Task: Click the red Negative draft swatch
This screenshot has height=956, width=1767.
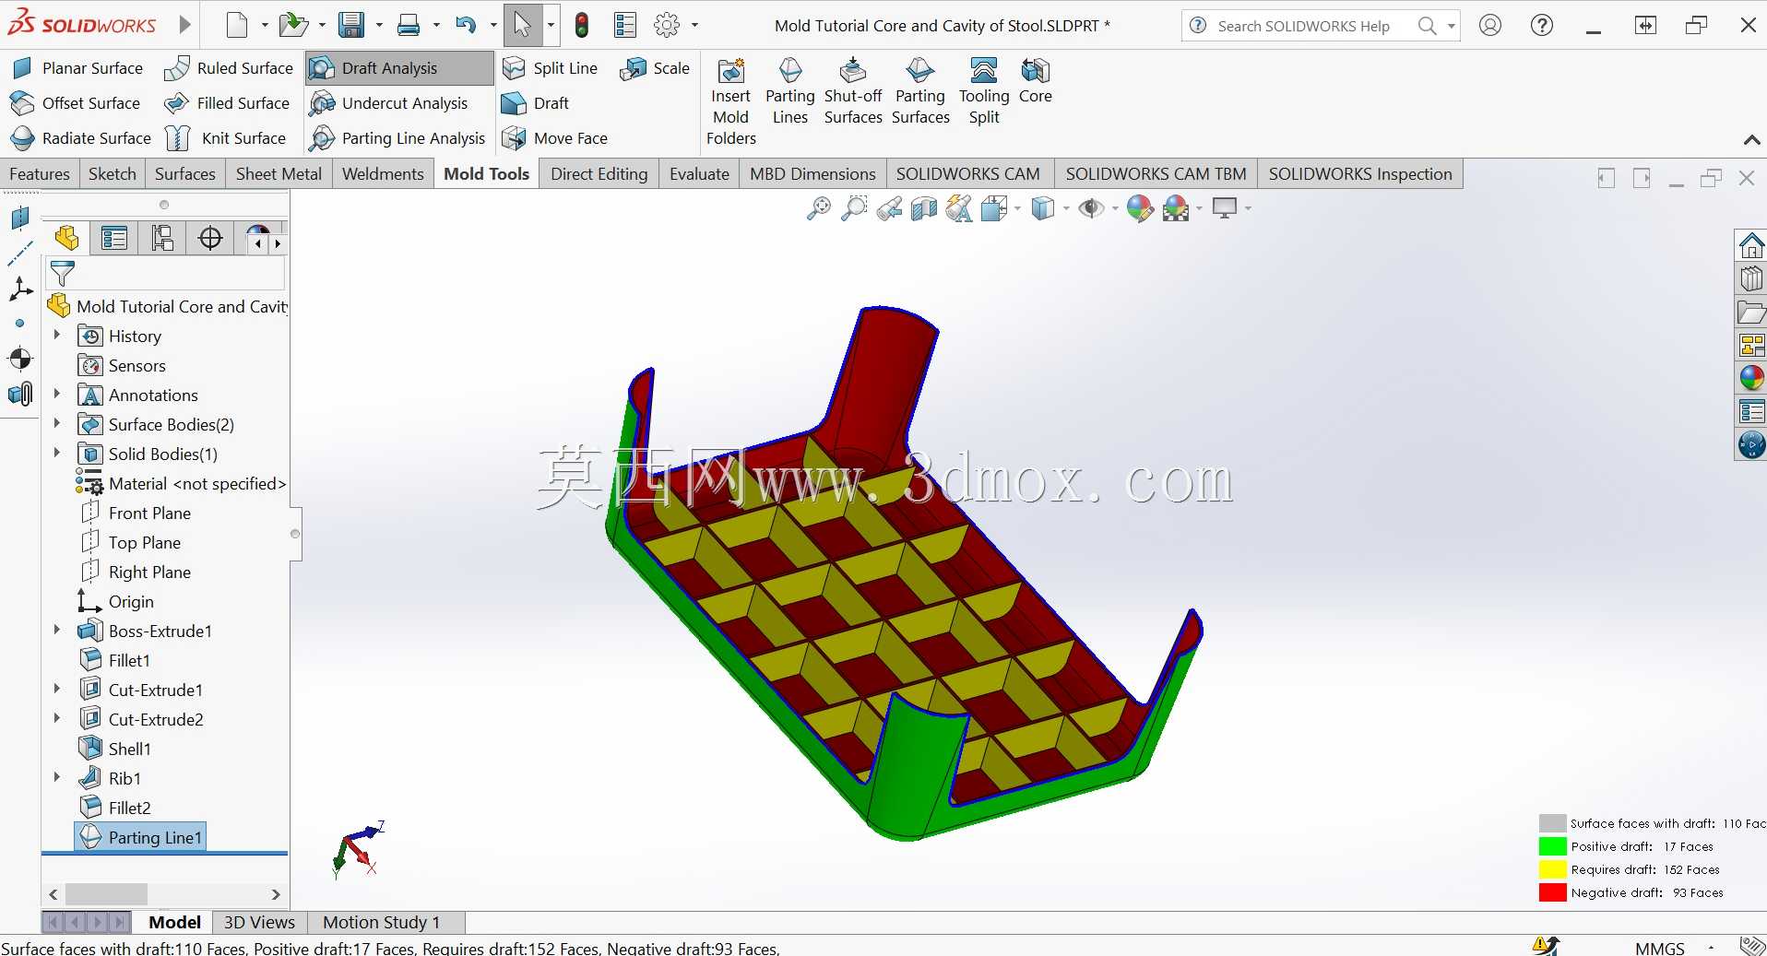Action: pyautogui.click(x=1552, y=892)
